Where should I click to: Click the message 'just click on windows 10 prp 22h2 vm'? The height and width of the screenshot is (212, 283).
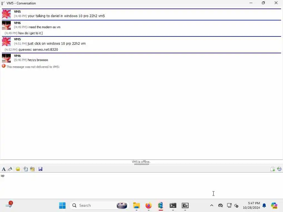(57, 43)
